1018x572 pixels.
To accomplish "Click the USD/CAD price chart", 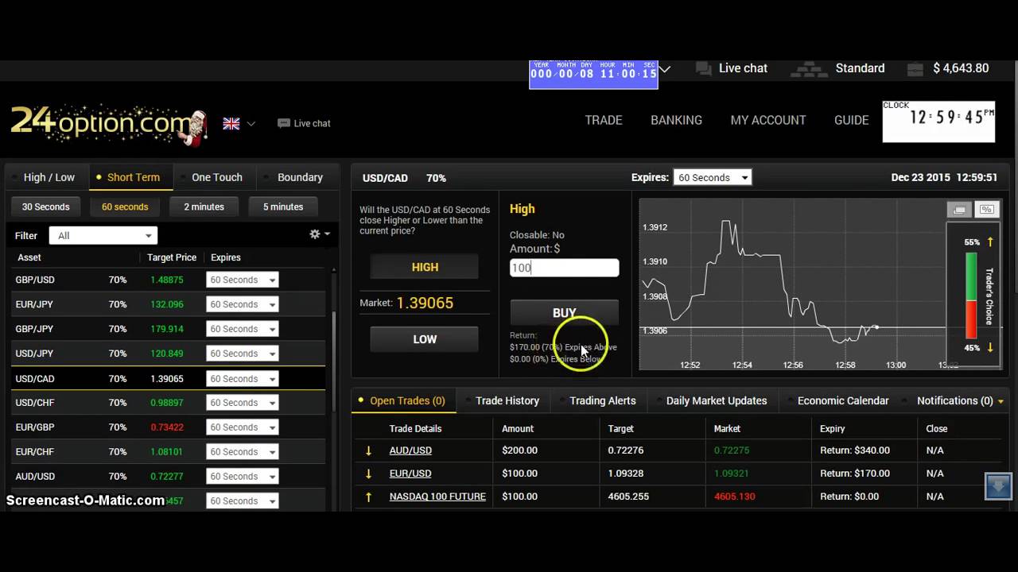I will 793,284.
